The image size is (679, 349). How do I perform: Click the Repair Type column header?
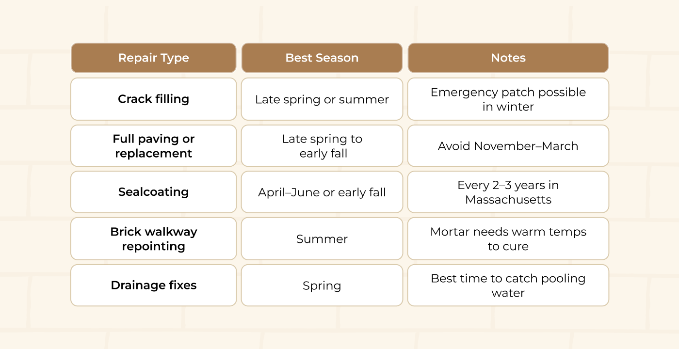point(153,58)
